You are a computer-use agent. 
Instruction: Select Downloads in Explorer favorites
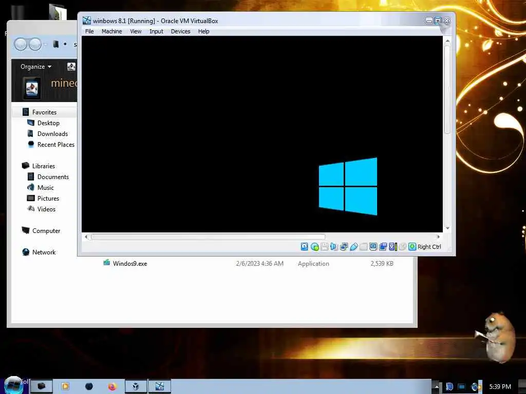pyautogui.click(x=53, y=134)
